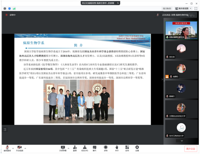Expand the share banner menu icon
Viewport: 200px width, 154px height.
click(x=118, y=3)
